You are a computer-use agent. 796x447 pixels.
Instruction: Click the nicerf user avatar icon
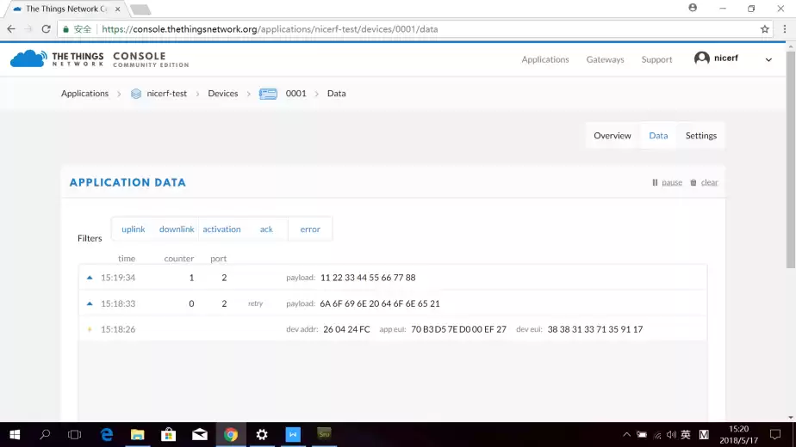click(702, 58)
